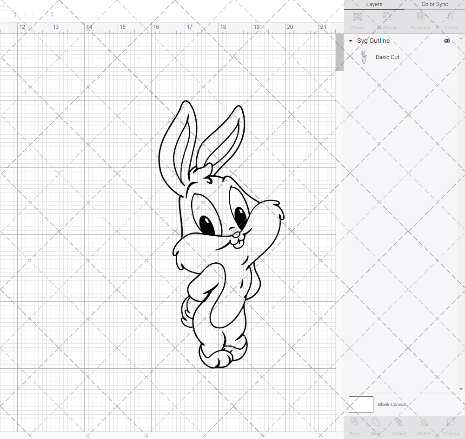Viewport: 465px width, 439px height.
Task: Click the Attach icon
Action: tap(399, 425)
